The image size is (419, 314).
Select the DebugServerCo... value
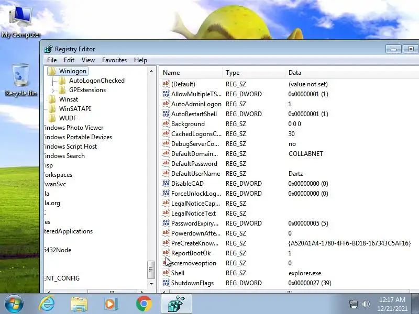[x=195, y=143]
